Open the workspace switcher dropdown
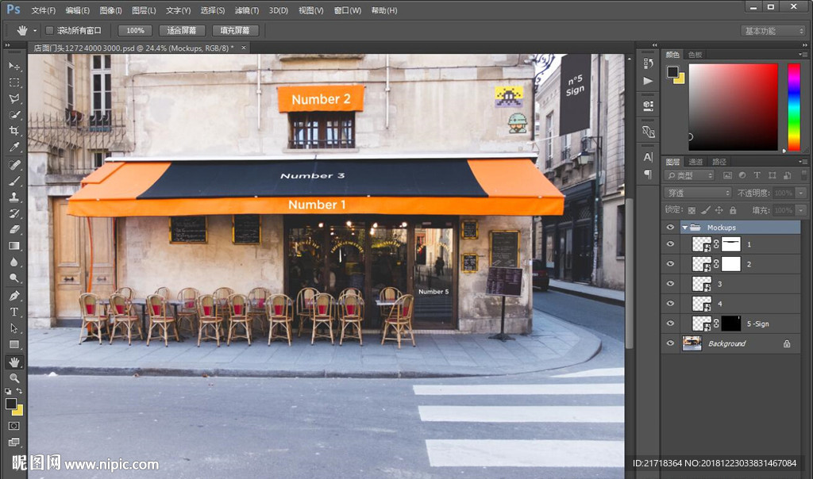 click(x=773, y=31)
